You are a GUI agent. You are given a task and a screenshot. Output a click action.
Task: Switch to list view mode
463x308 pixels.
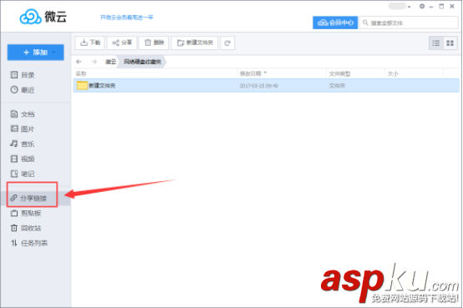435,43
